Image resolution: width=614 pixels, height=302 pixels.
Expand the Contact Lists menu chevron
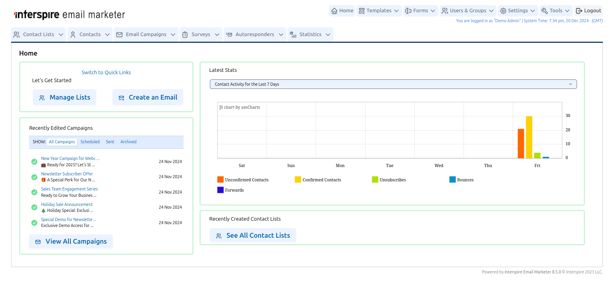pos(61,35)
